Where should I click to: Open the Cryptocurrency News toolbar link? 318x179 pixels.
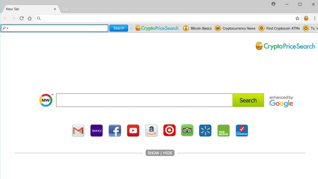[x=235, y=28]
